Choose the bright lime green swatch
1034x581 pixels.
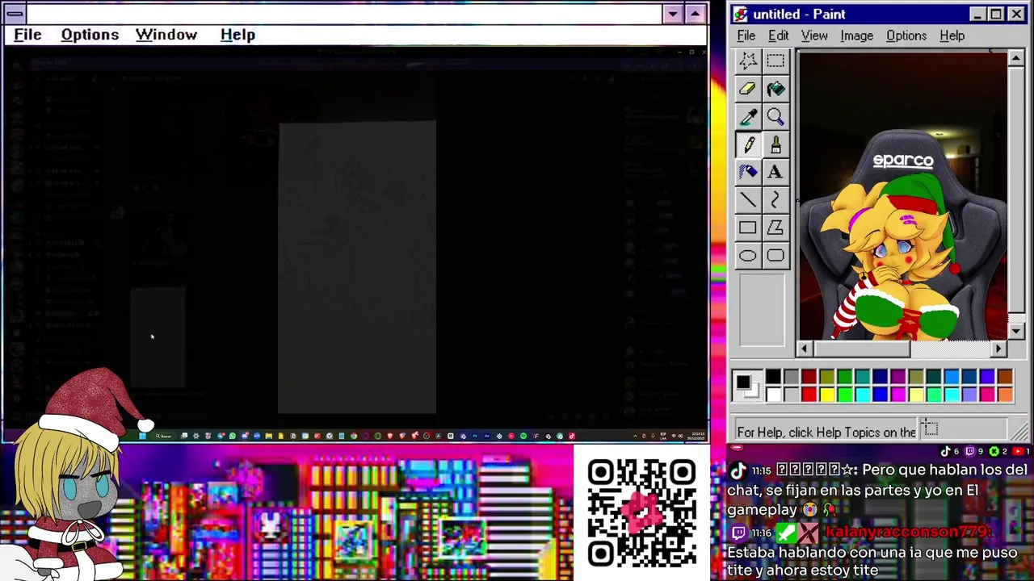coord(844,394)
